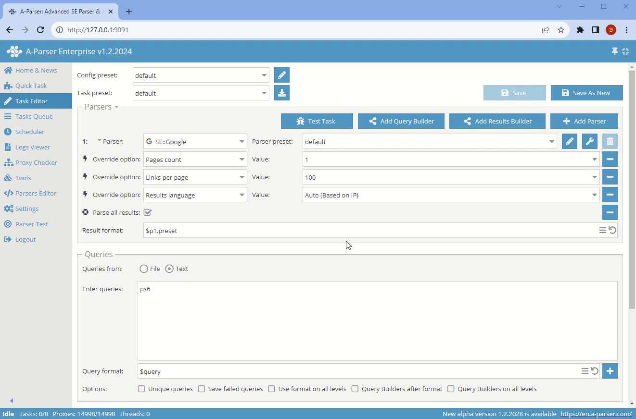Open parser settings with the wrench icon
This screenshot has height=419, width=636.
click(x=589, y=141)
